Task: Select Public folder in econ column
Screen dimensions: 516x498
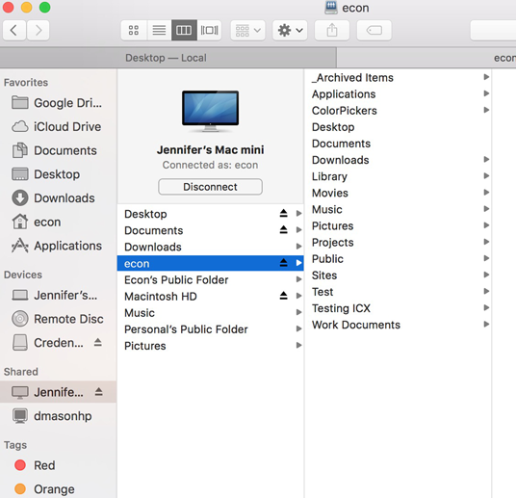Action: click(x=399, y=258)
